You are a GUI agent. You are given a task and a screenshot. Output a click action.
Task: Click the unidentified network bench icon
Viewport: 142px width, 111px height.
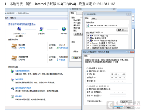[x=14, y=58]
